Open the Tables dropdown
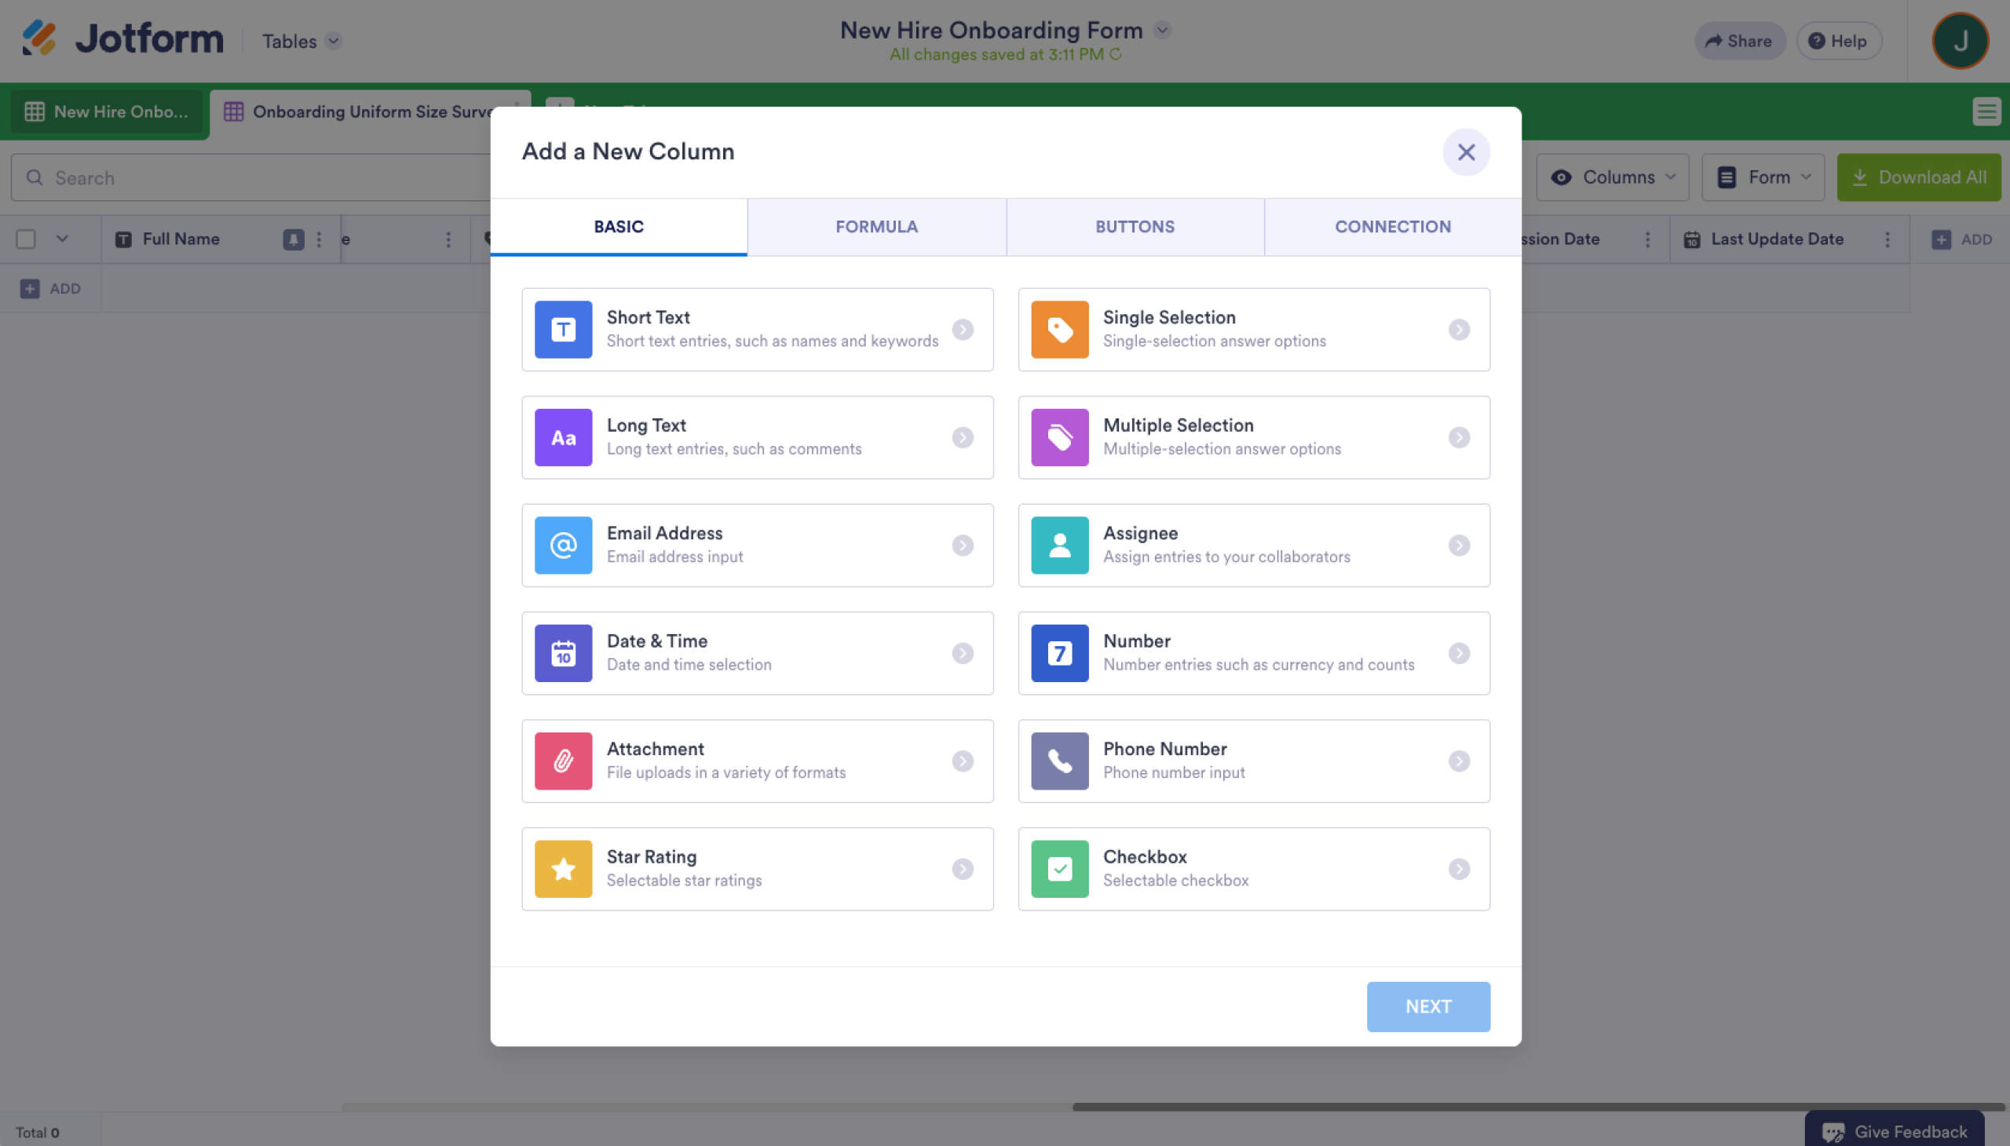Screen dimensions: 2010x1146 click(299, 41)
